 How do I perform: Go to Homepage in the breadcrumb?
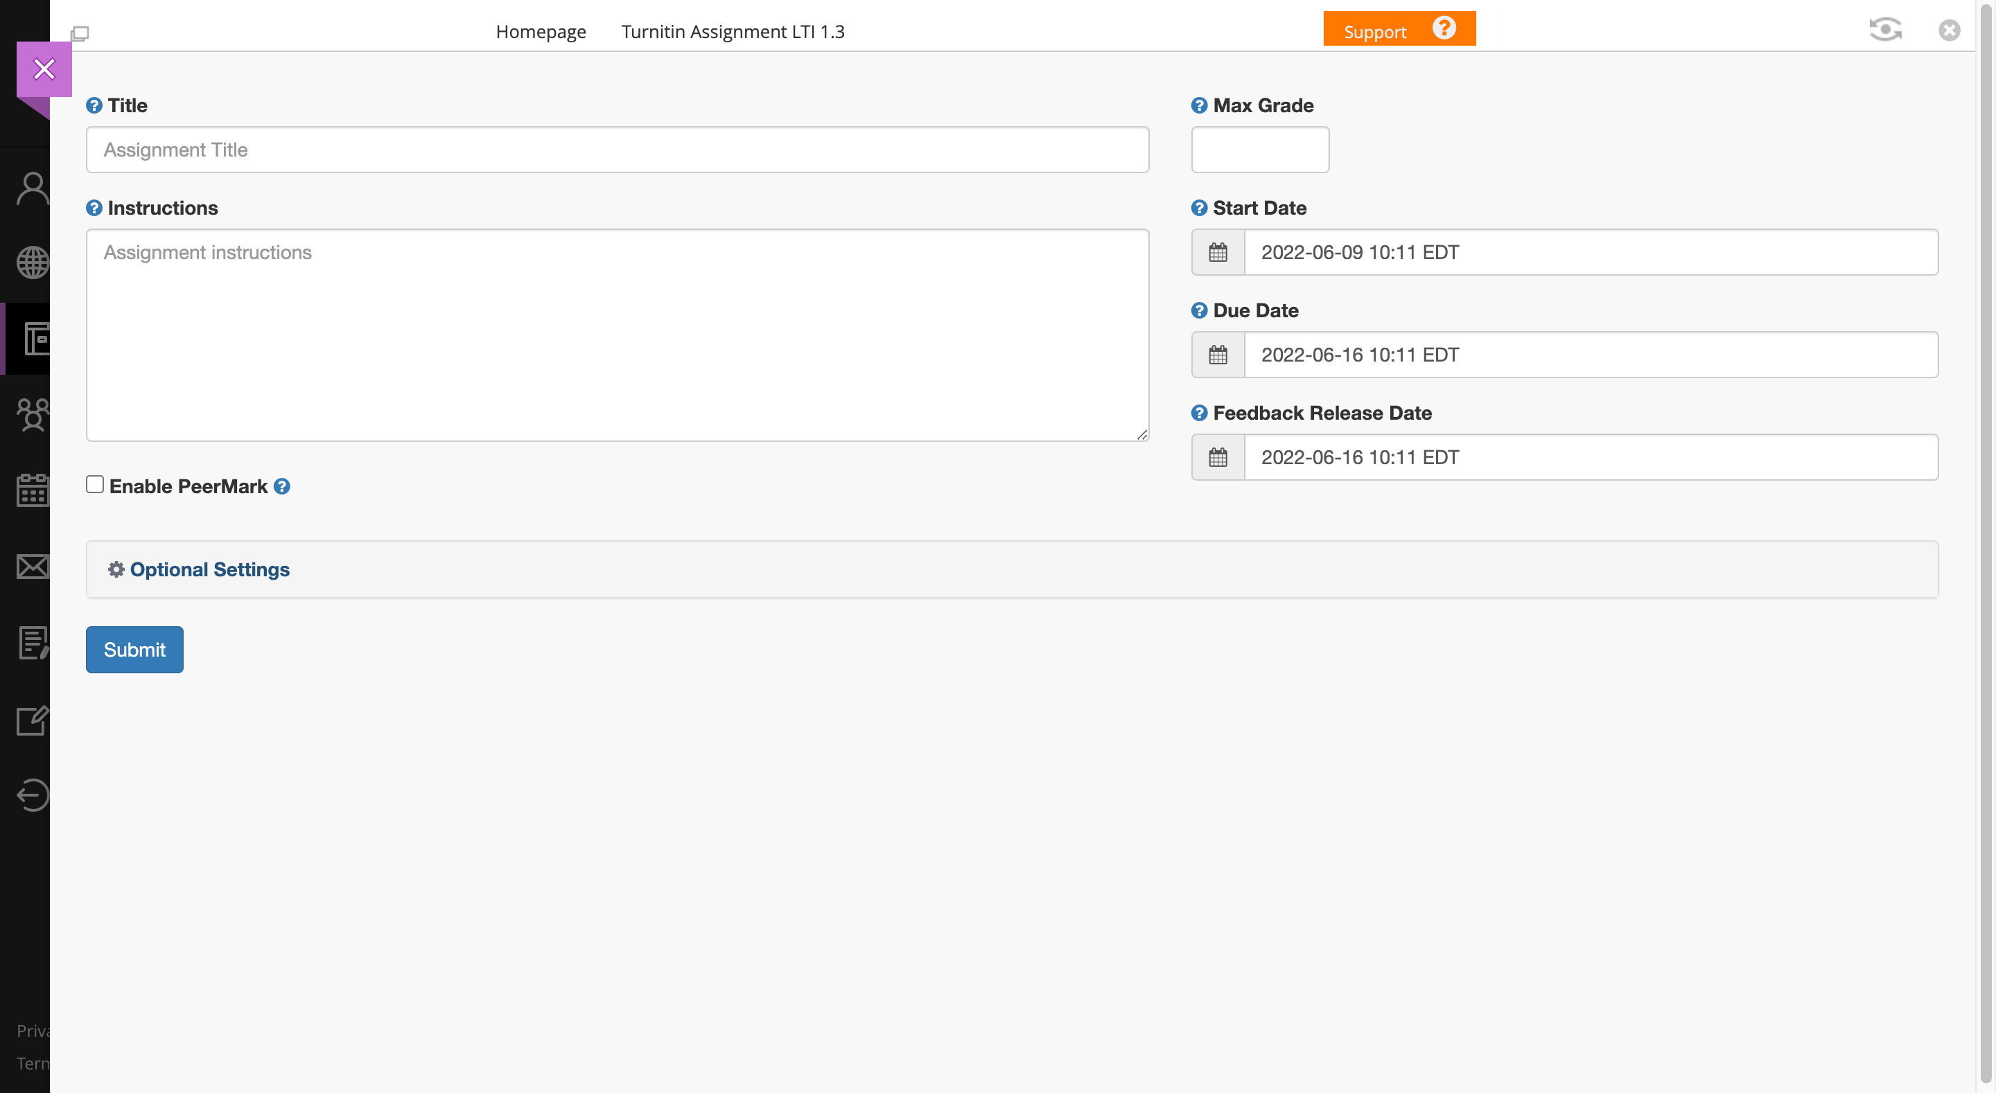[x=541, y=32]
